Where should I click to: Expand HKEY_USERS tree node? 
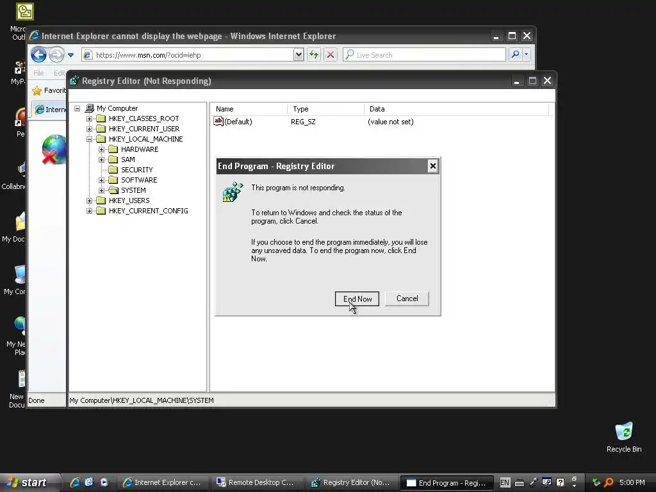tap(89, 201)
